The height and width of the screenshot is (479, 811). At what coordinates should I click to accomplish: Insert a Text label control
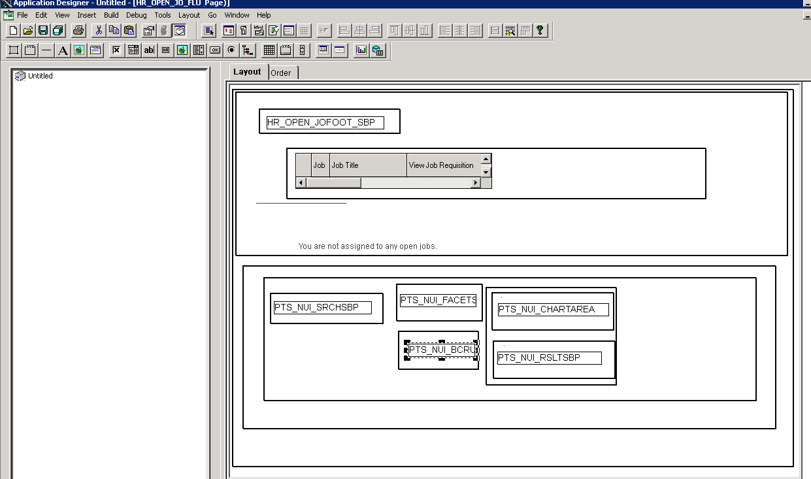pos(63,50)
